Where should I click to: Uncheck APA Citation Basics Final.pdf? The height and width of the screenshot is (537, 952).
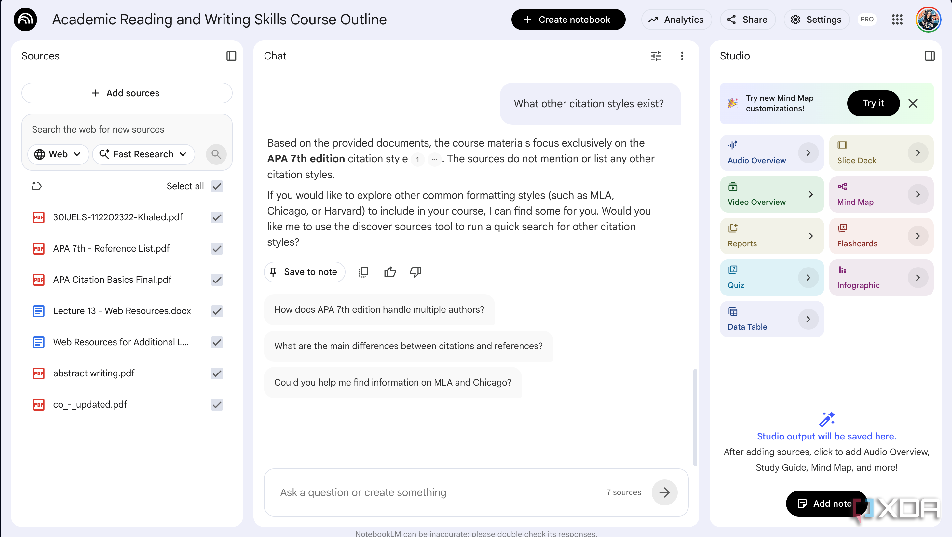[217, 280]
